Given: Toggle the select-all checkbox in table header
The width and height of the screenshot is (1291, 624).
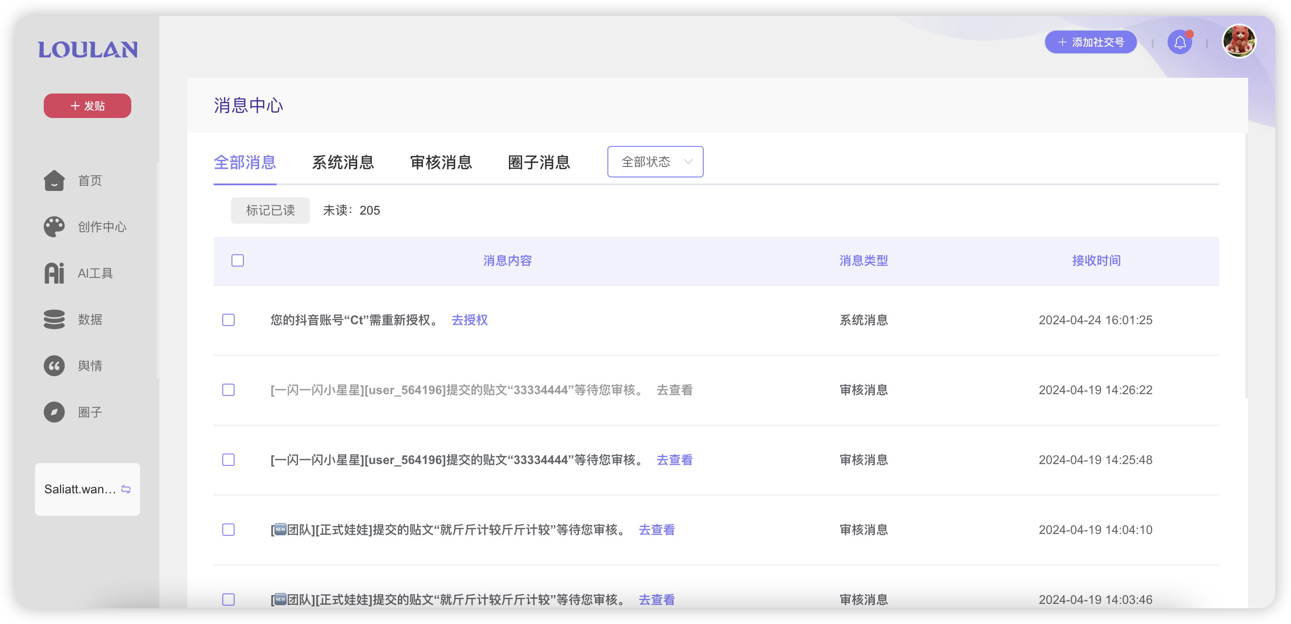Looking at the screenshot, I should (238, 260).
